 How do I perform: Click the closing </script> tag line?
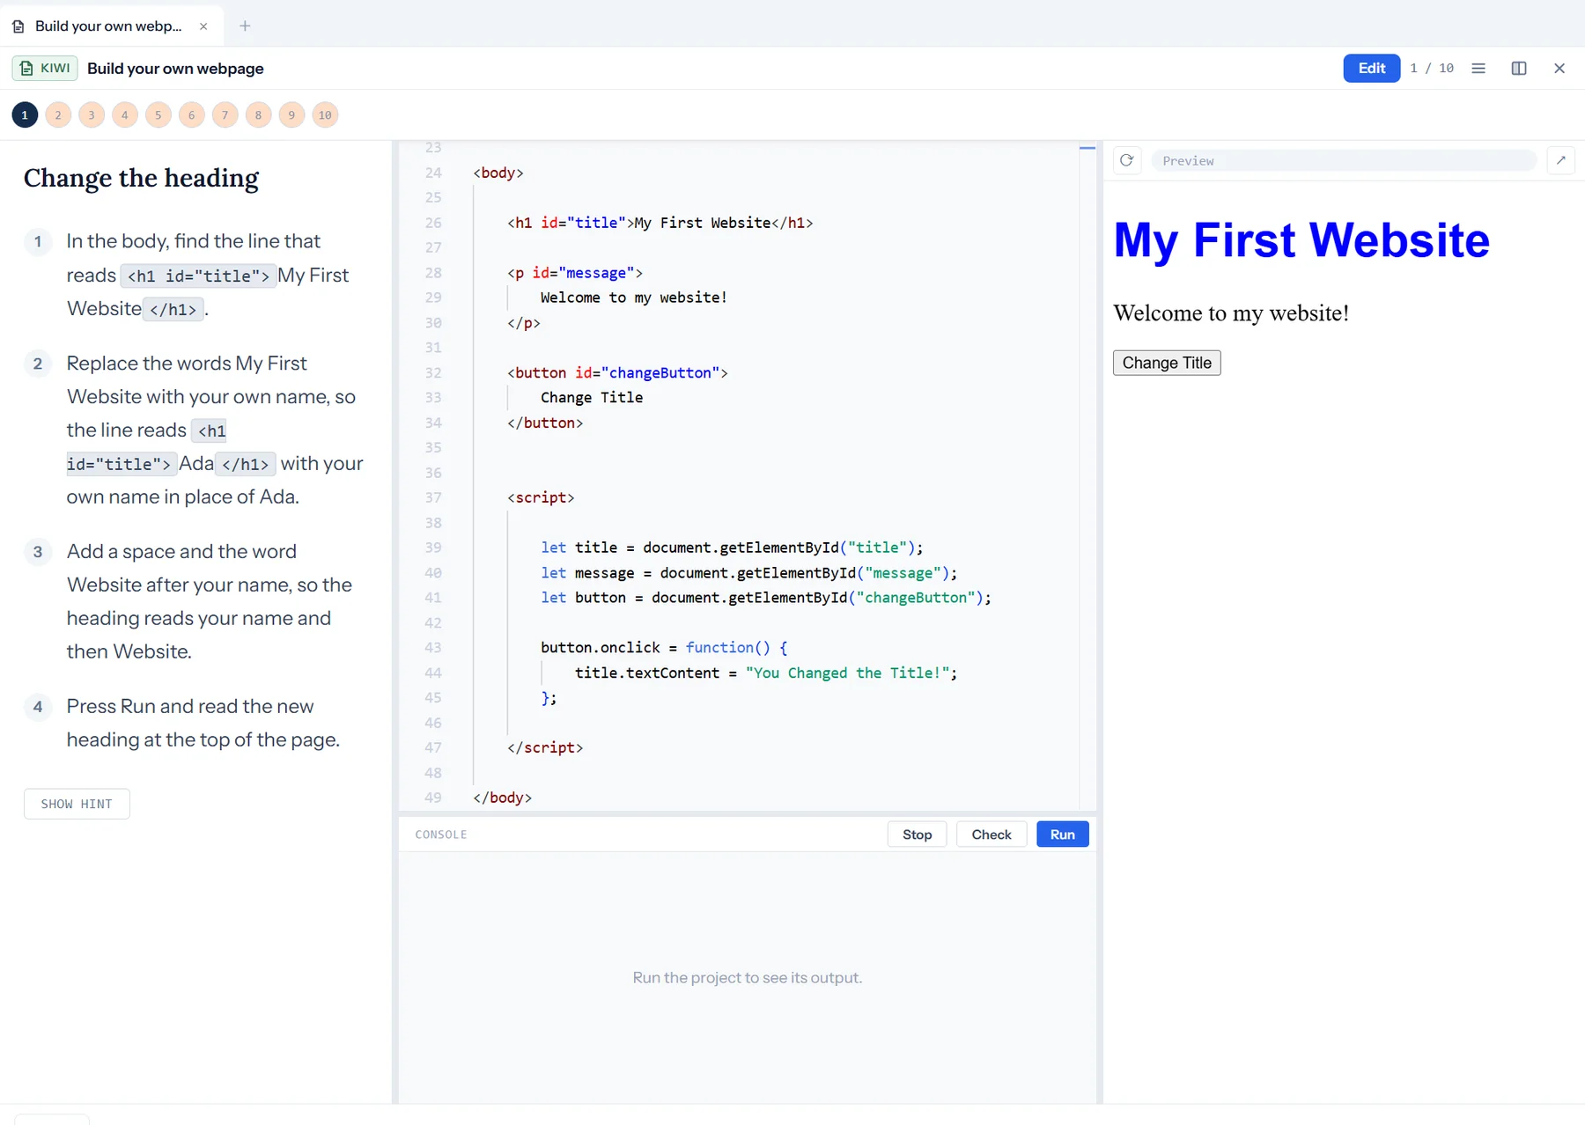545,747
